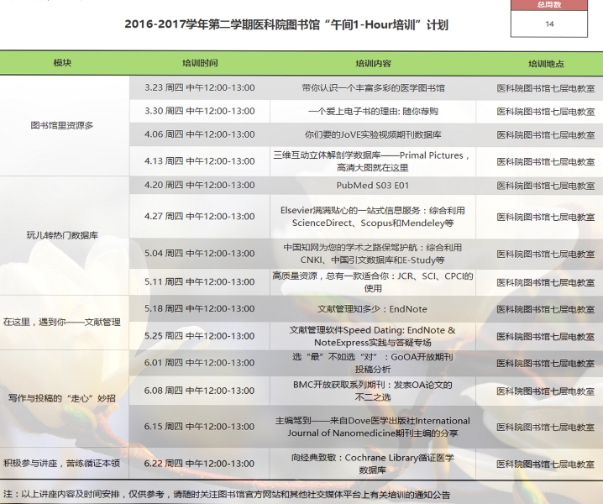Select content 你们要的JoVE实验视频期刊数据库

coord(373,134)
